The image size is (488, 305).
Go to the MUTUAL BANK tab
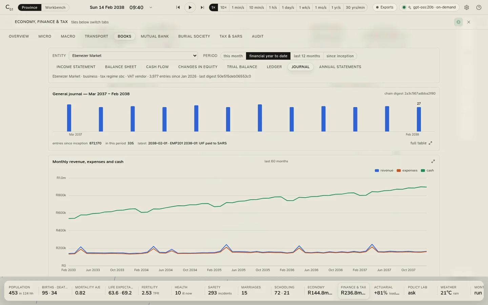click(155, 36)
